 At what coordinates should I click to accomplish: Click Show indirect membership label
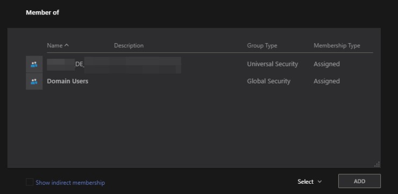(x=70, y=183)
